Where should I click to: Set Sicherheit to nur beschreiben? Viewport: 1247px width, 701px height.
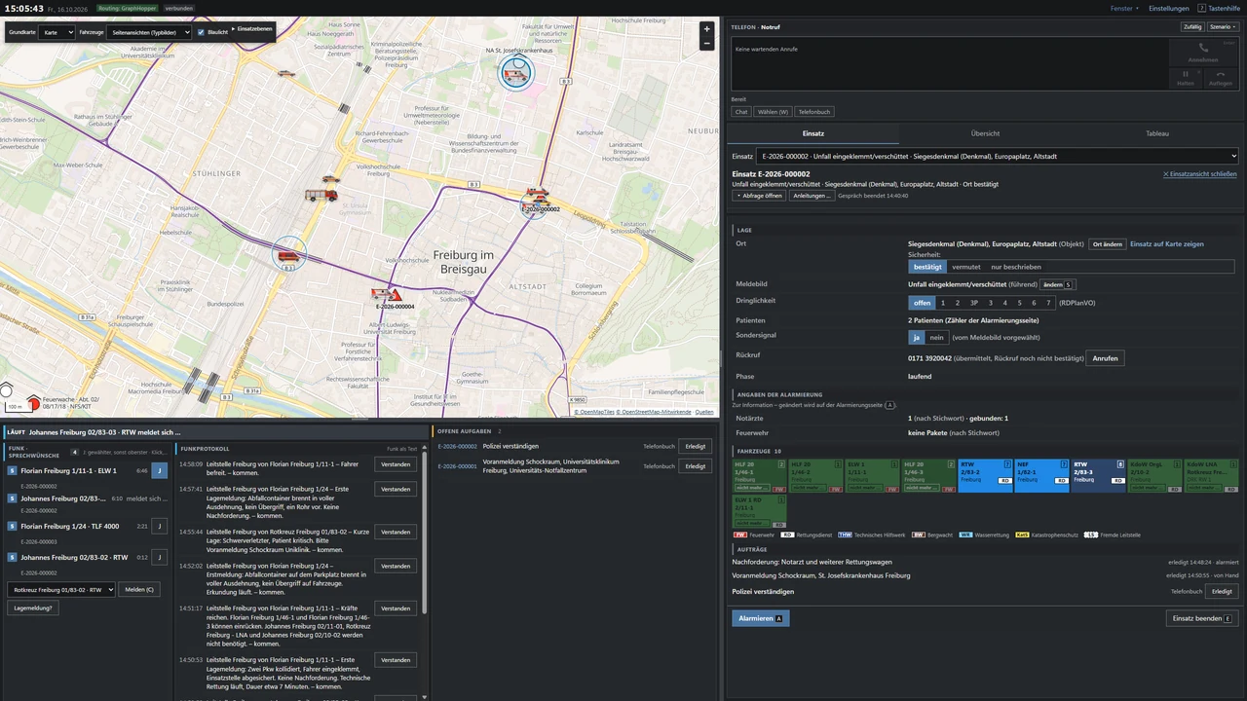coord(1016,267)
